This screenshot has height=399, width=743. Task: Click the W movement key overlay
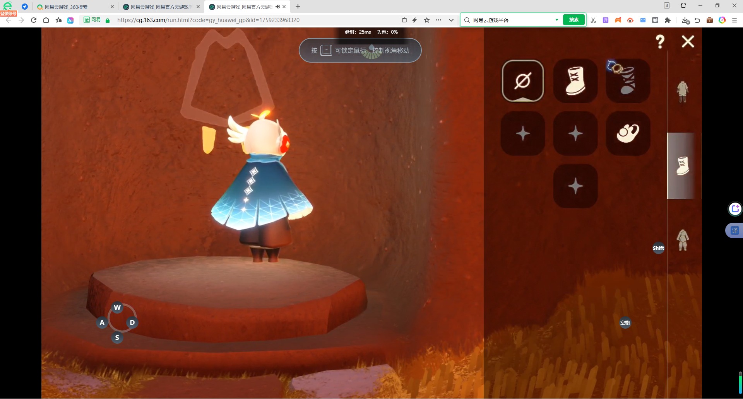(117, 307)
